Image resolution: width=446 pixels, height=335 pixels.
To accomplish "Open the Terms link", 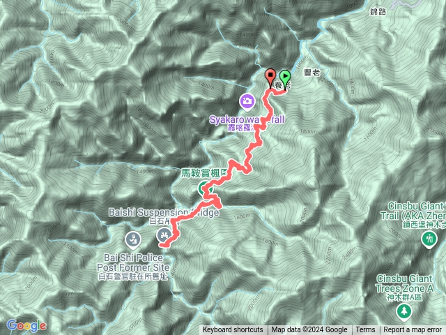I will pos(365,330).
